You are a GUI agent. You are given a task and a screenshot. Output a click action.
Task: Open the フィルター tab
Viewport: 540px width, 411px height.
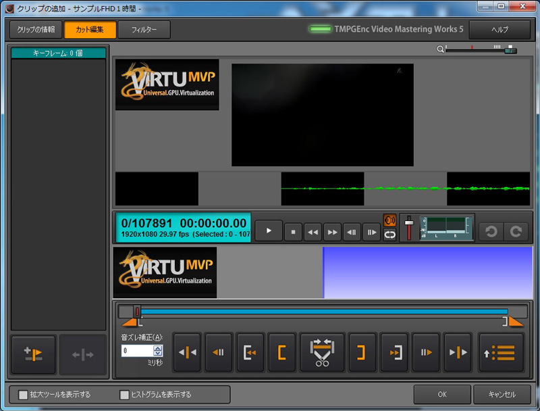[144, 30]
